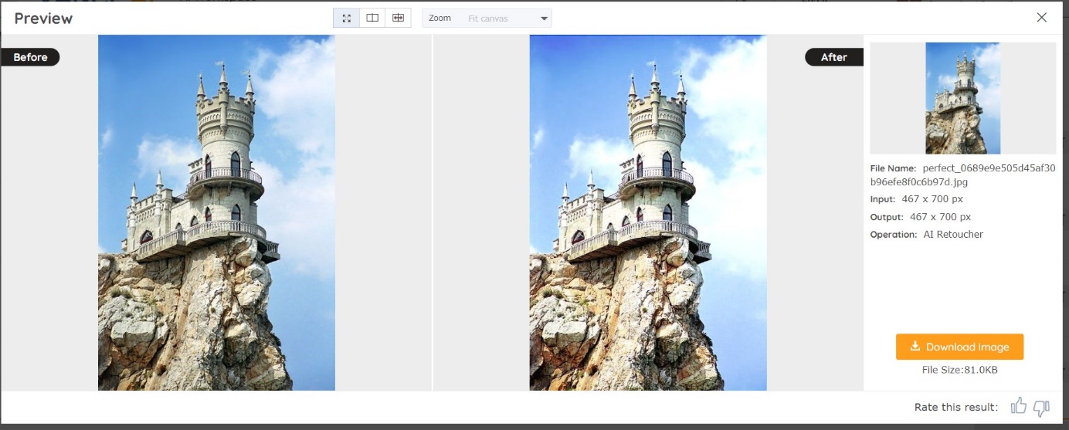Close the Preview dialog with the X

[1042, 18]
